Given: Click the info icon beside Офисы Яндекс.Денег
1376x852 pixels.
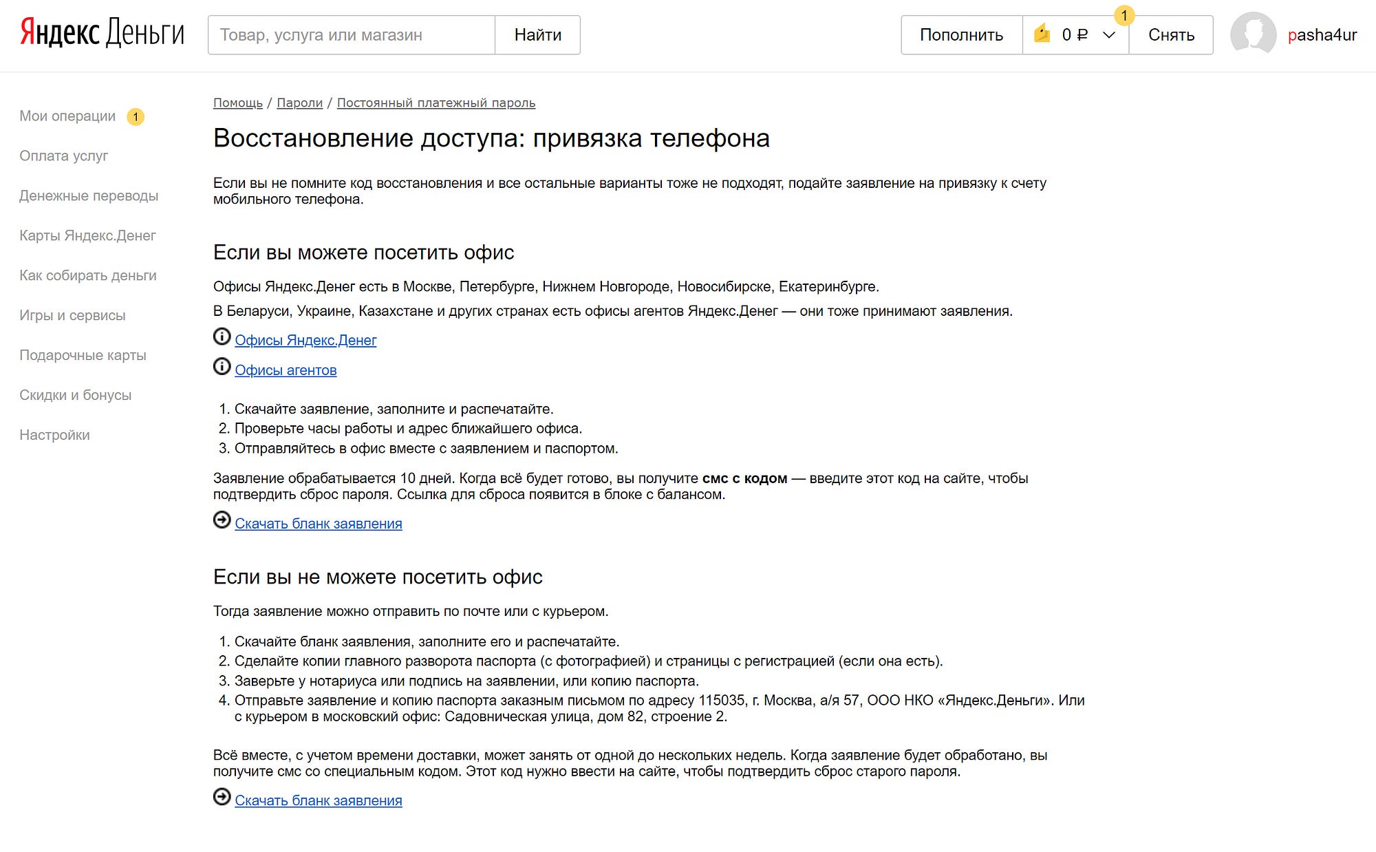Looking at the screenshot, I should pos(222,337).
